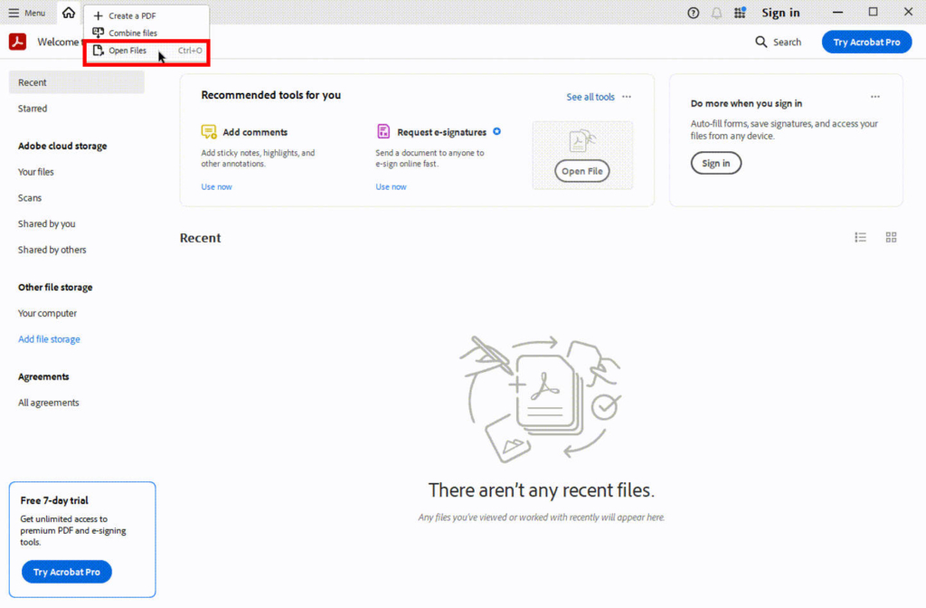The image size is (926, 608).
Task: Click the Try Acrobat Pro button
Action: pyautogui.click(x=866, y=42)
